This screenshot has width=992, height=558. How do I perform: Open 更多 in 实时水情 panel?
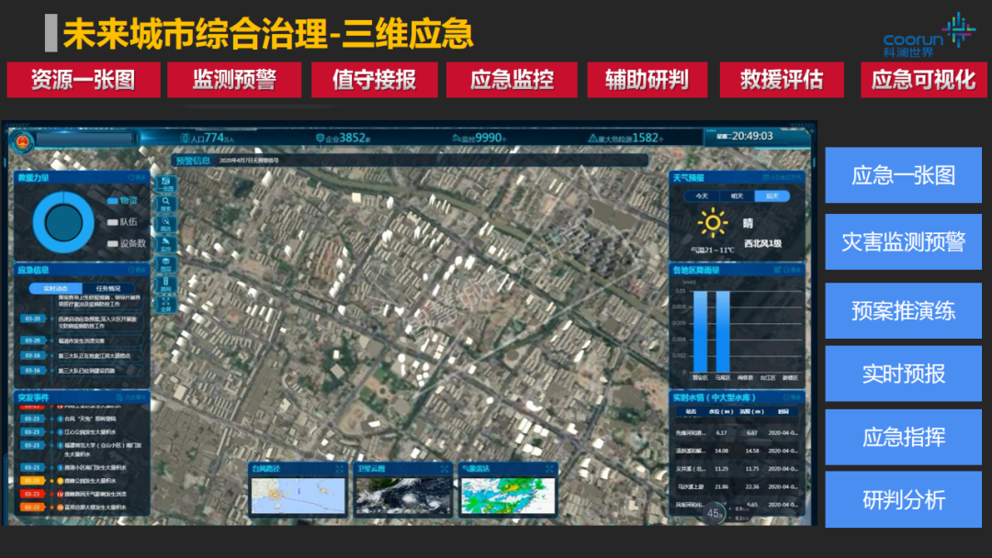pos(792,398)
